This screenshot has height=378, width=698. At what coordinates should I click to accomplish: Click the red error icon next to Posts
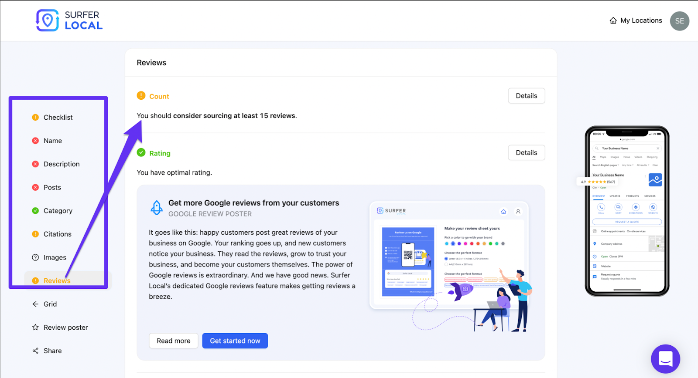click(x=35, y=187)
